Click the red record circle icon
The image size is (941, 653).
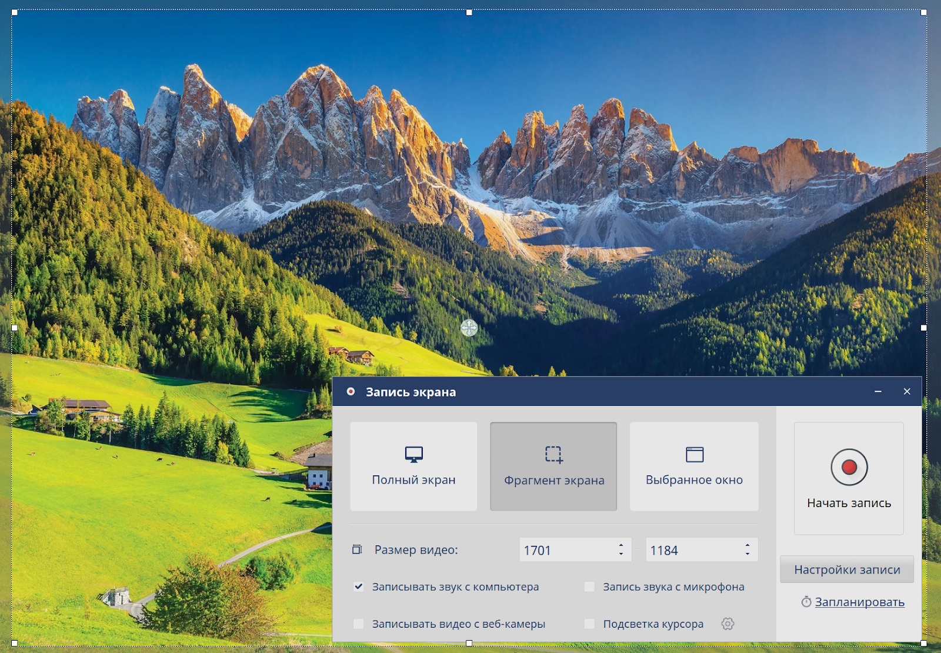point(849,467)
